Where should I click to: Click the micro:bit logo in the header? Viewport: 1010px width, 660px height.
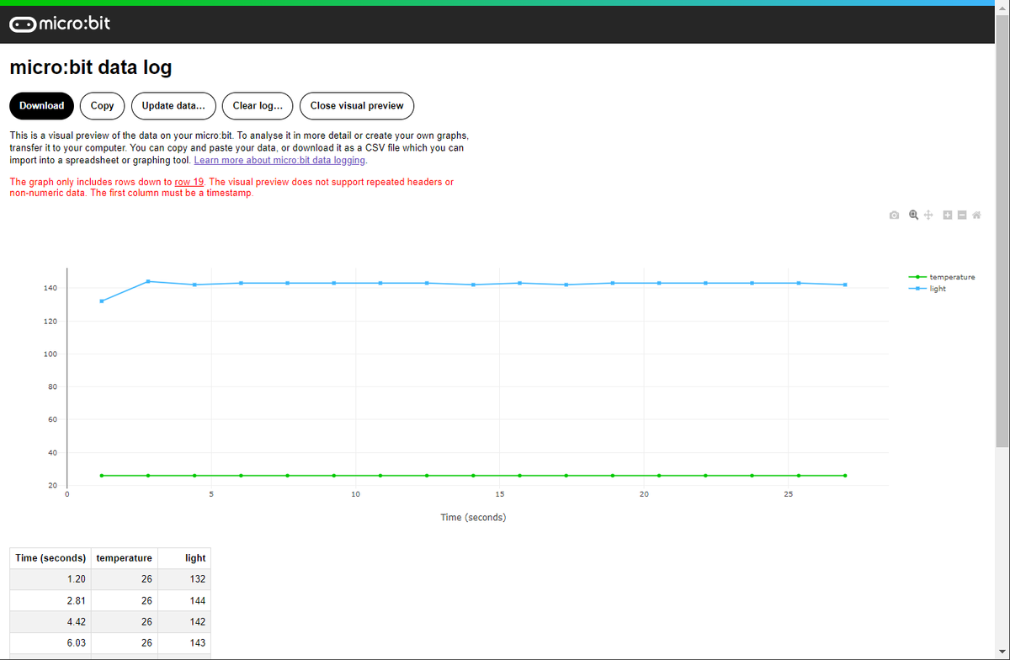pyautogui.click(x=60, y=24)
